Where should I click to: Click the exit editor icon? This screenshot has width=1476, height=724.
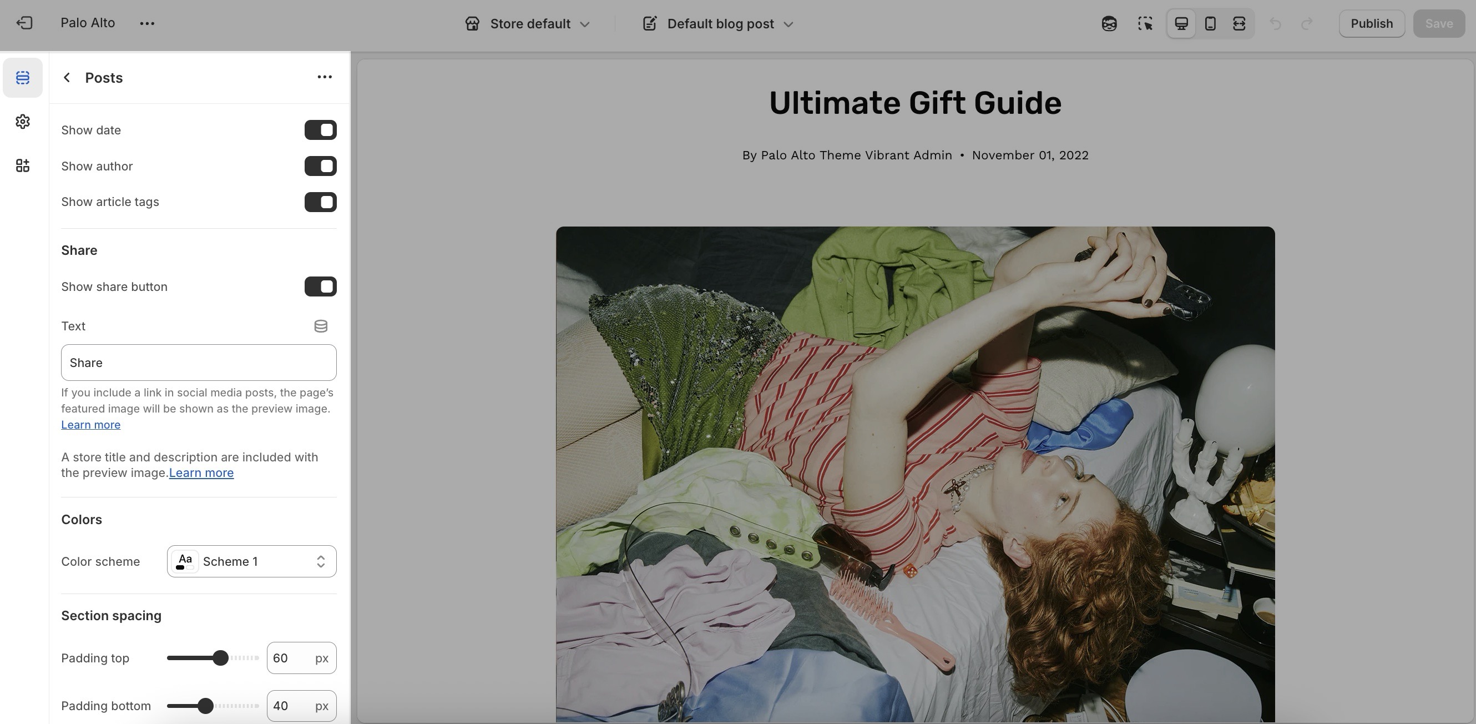[x=24, y=23]
